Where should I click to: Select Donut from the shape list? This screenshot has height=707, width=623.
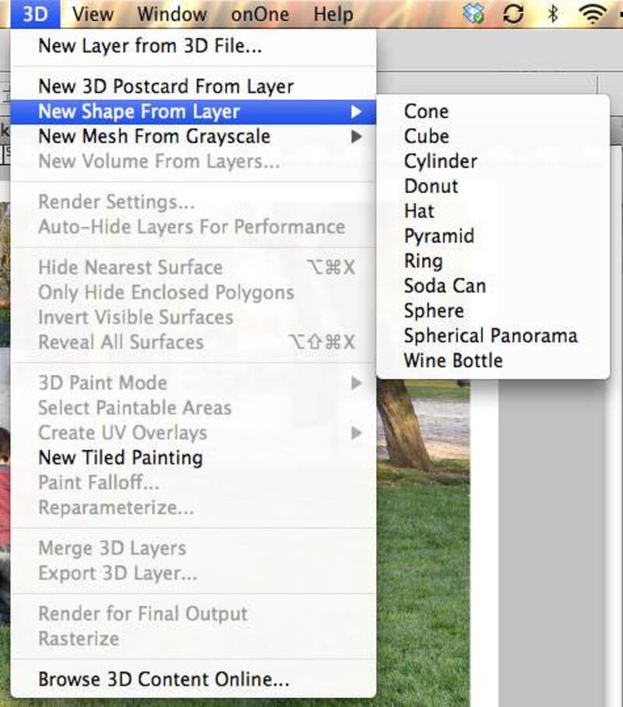click(431, 186)
